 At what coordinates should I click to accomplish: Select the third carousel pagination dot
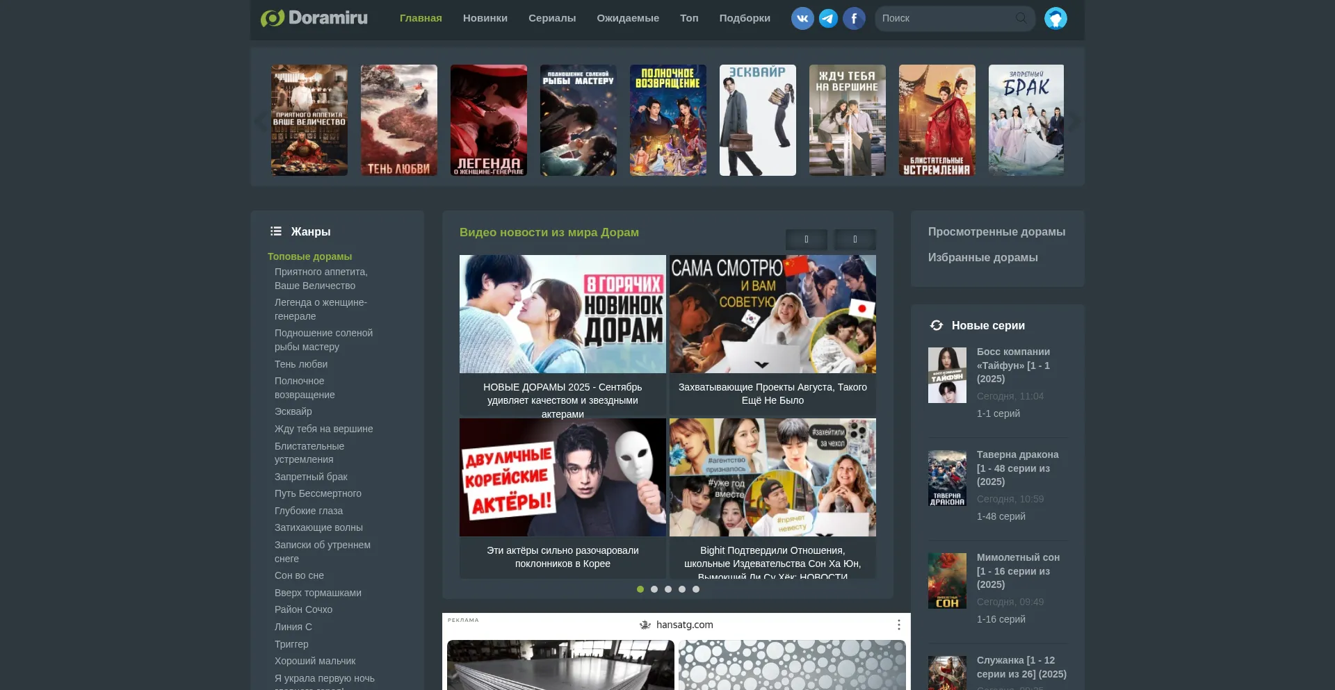click(x=668, y=589)
